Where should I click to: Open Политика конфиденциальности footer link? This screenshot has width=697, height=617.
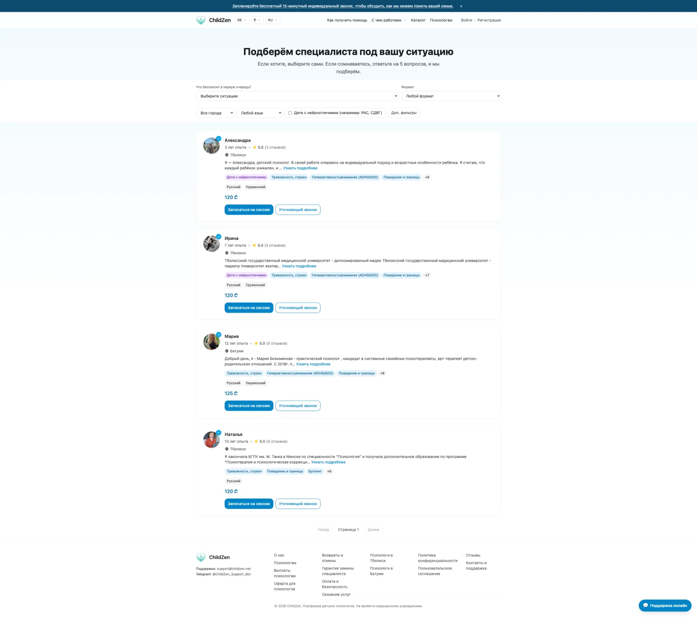(438, 558)
